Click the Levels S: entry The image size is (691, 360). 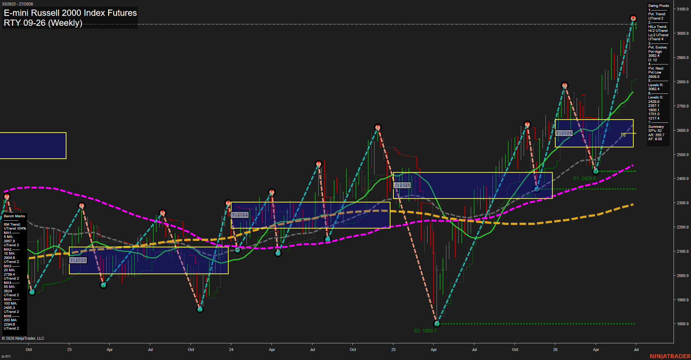(x=655, y=97)
